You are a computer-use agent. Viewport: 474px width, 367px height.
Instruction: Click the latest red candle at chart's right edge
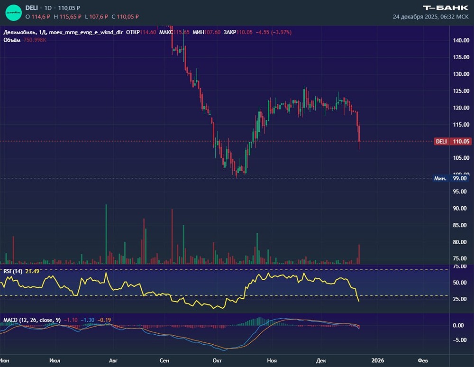(359, 134)
